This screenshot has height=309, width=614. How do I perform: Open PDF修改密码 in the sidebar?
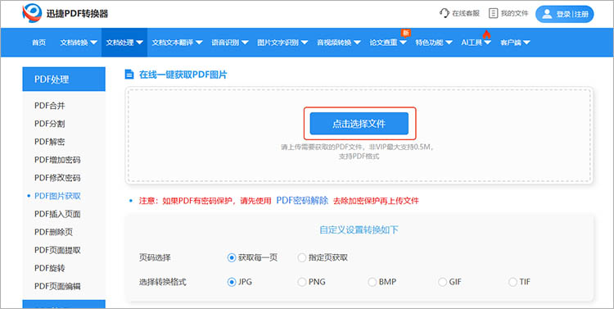57,178
